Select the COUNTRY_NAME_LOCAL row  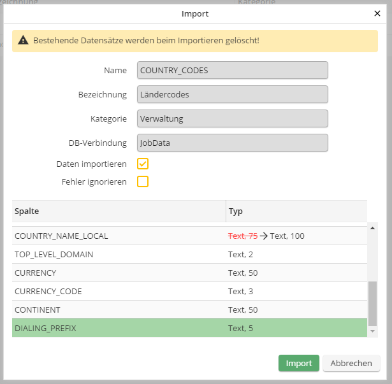(119, 236)
